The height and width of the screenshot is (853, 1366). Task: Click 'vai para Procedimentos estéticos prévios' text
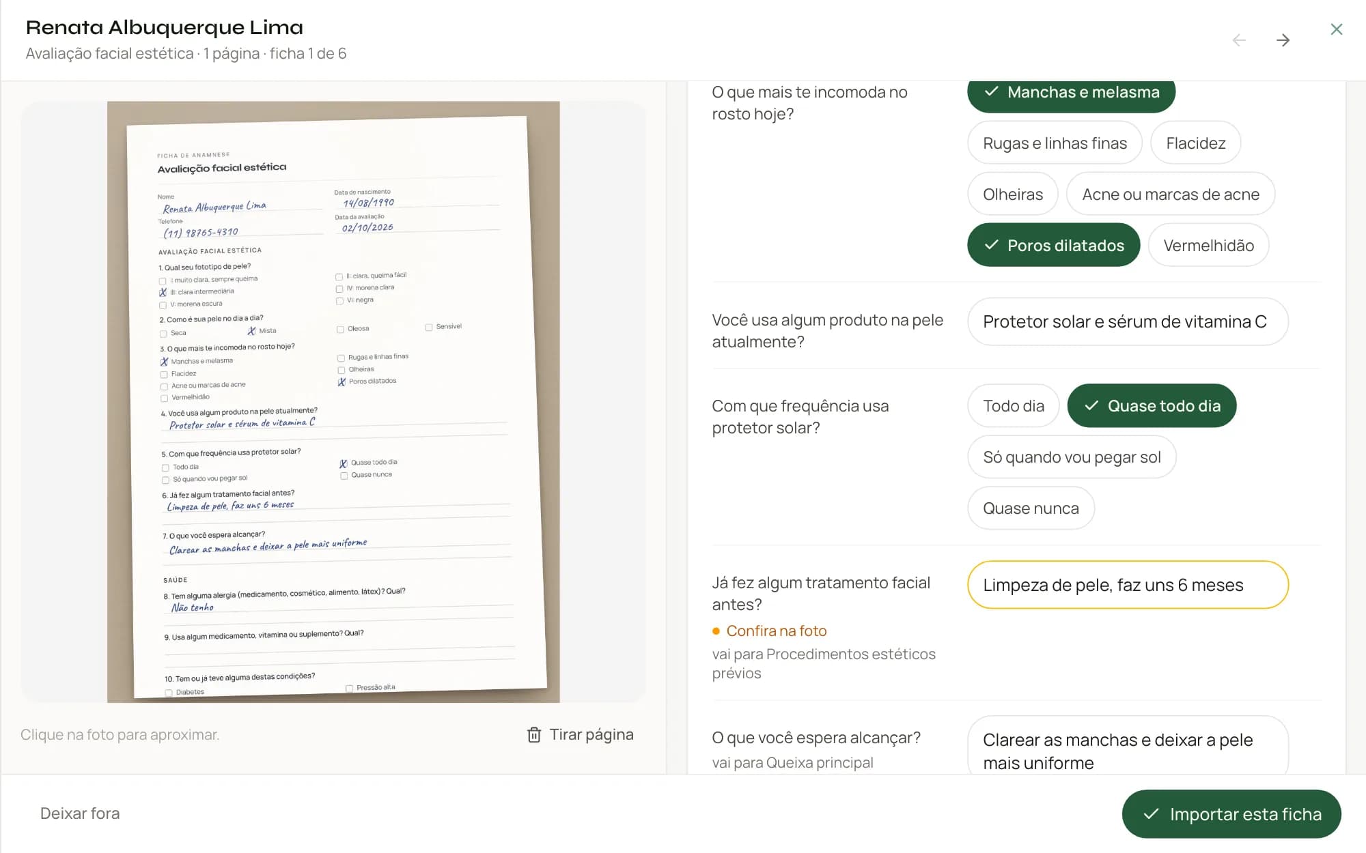[x=824, y=664]
